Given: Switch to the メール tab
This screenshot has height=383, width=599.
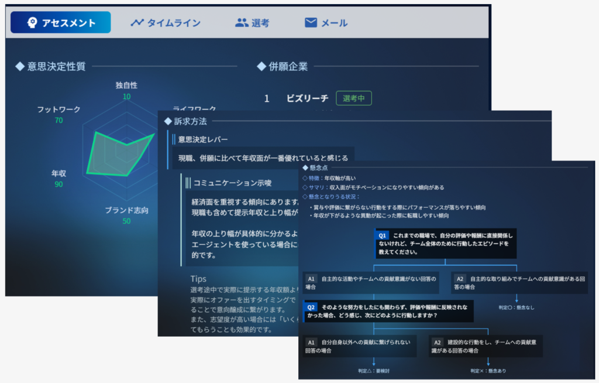Looking at the screenshot, I should tap(326, 23).
